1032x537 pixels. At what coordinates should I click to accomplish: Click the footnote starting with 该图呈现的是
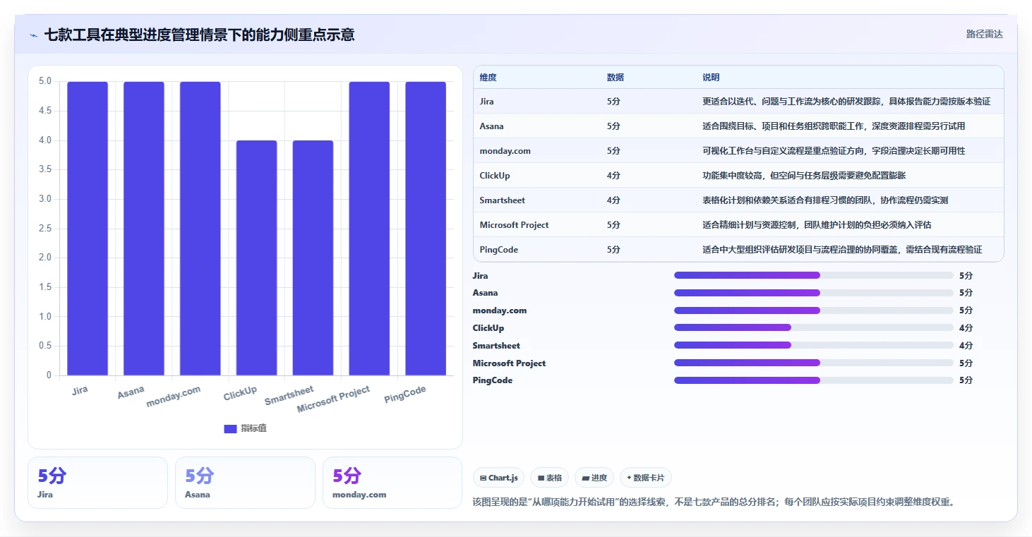[x=714, y=502]
